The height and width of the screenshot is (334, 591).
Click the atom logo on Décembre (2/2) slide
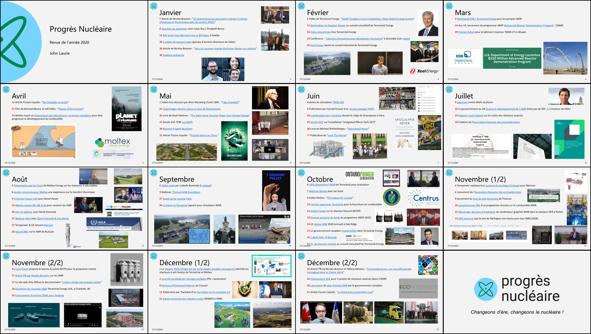pyautogui.click(x=301, y=256)
